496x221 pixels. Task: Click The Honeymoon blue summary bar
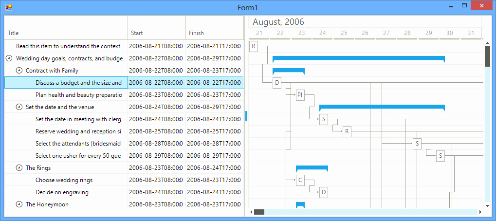click(x=300, y=204)
